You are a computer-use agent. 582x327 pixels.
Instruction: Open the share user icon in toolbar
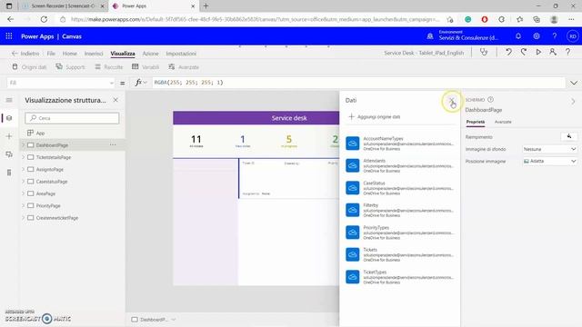point(553,53)
